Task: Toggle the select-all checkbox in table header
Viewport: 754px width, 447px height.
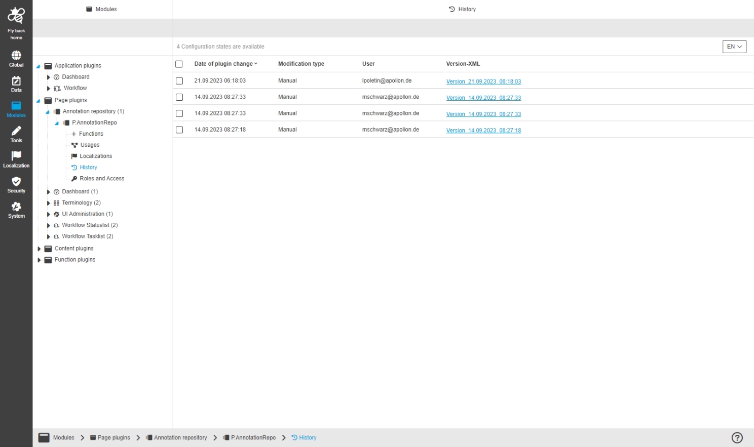Action: [179, 64]
